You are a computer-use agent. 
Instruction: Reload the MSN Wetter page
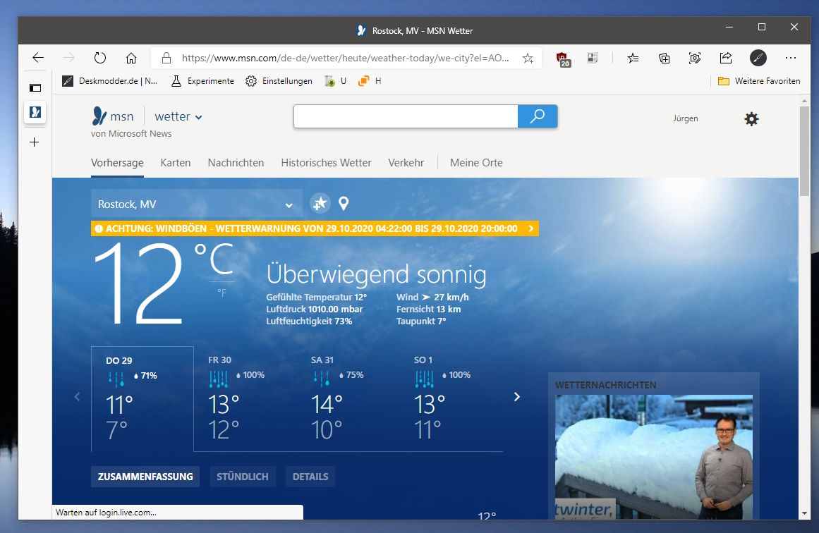[x=99, y=58]
